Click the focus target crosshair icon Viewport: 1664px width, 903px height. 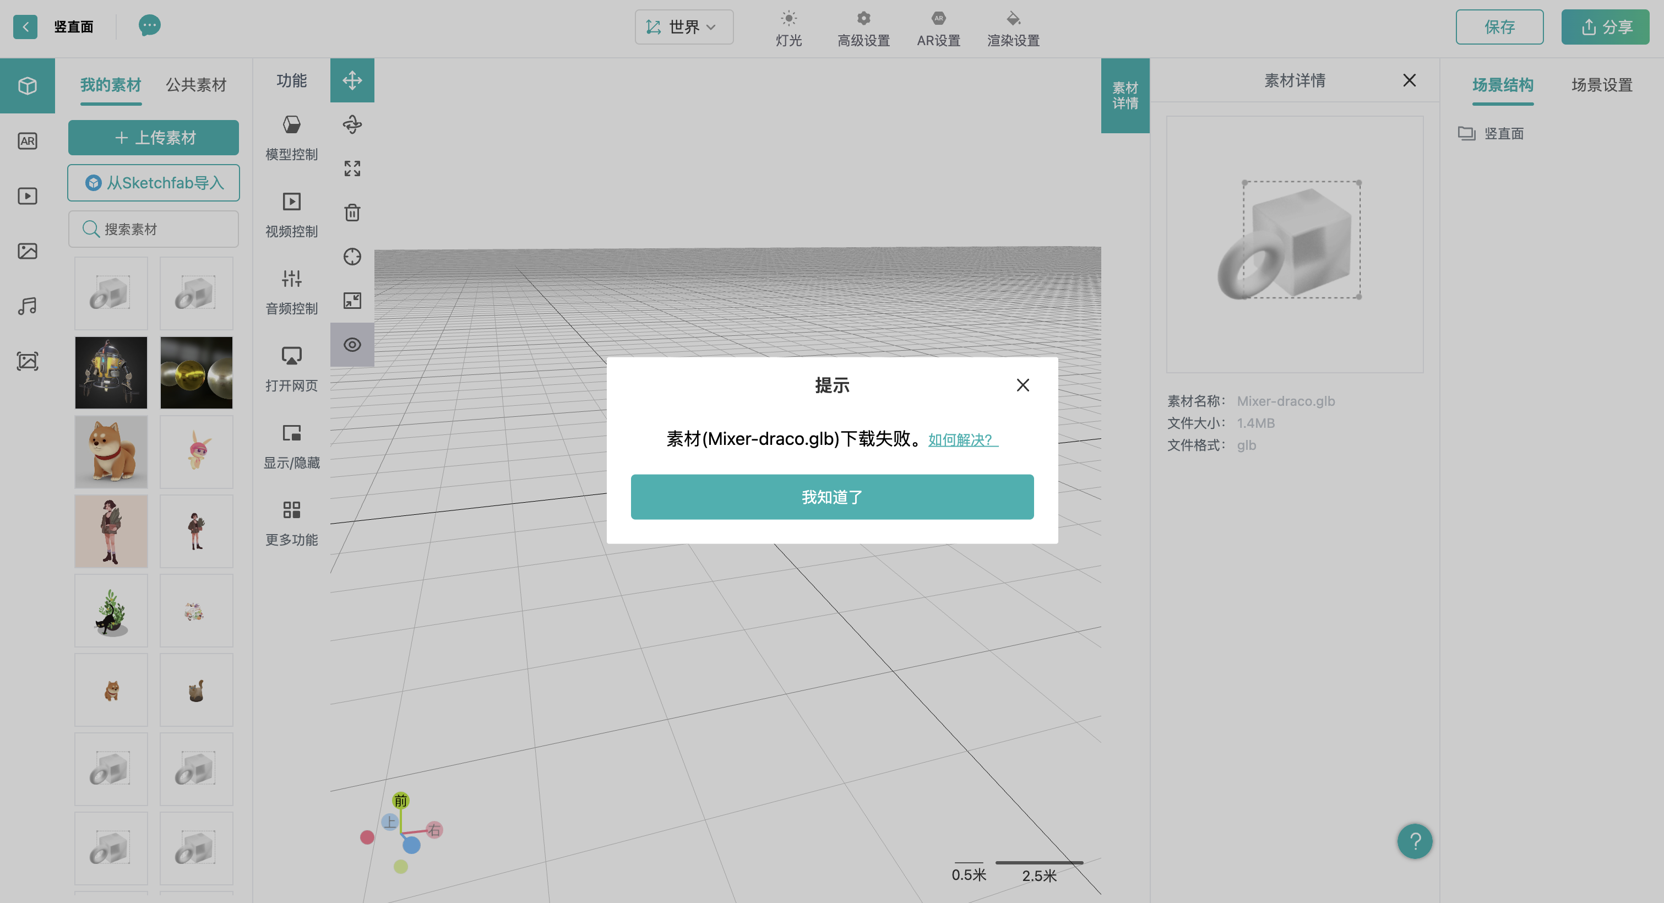point(352,257)
